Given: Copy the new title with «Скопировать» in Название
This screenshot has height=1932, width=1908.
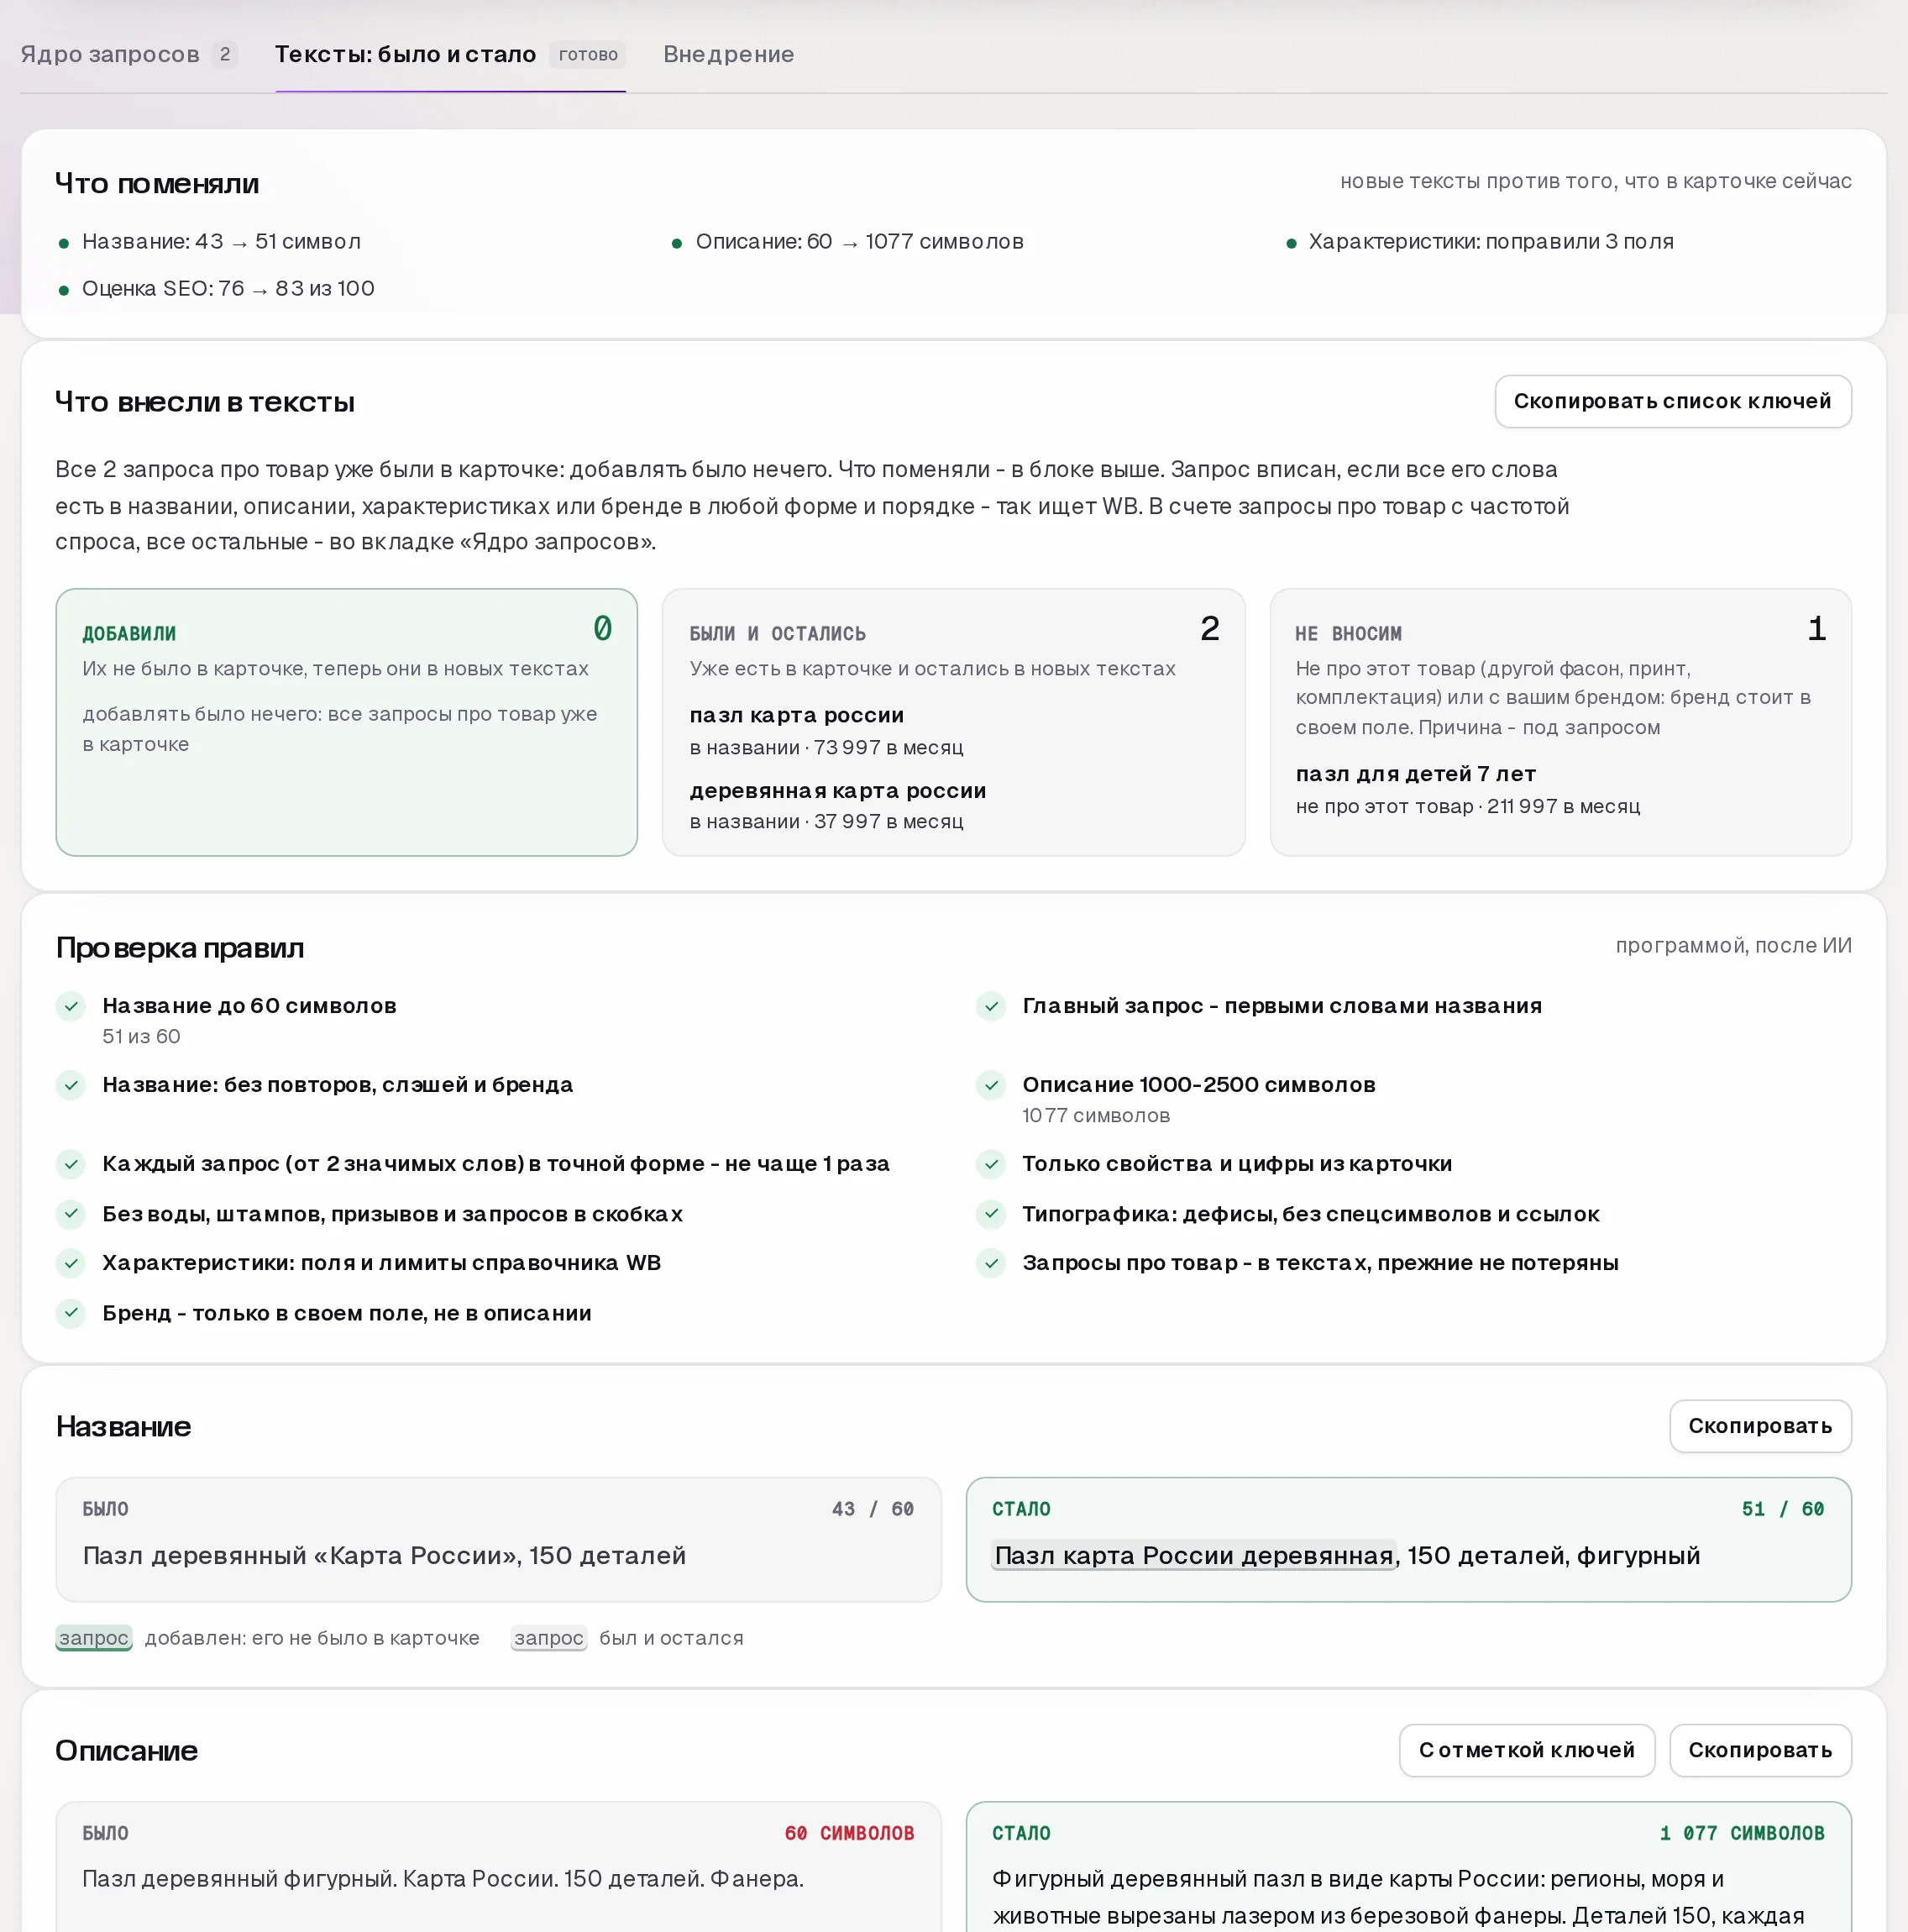Looking at the screenshot, I should (1760, 1426).
